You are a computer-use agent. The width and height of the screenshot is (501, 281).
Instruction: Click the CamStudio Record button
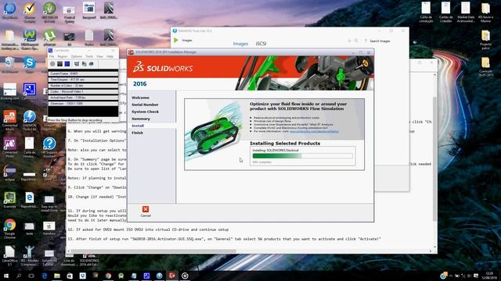point(52,64)
